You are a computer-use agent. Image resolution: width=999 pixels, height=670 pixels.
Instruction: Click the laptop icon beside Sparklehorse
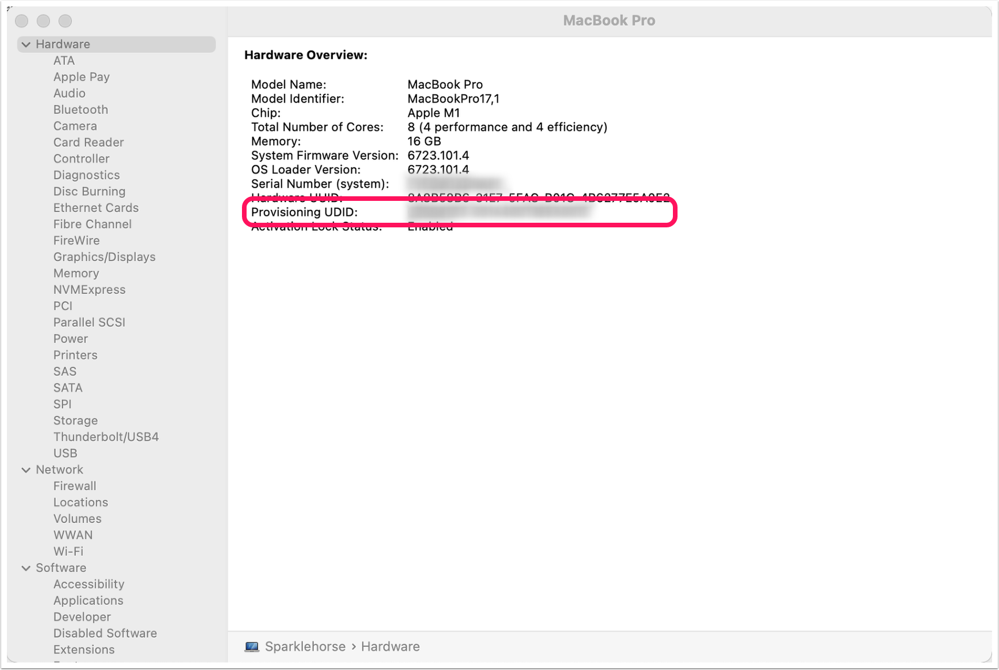[252, 646]
